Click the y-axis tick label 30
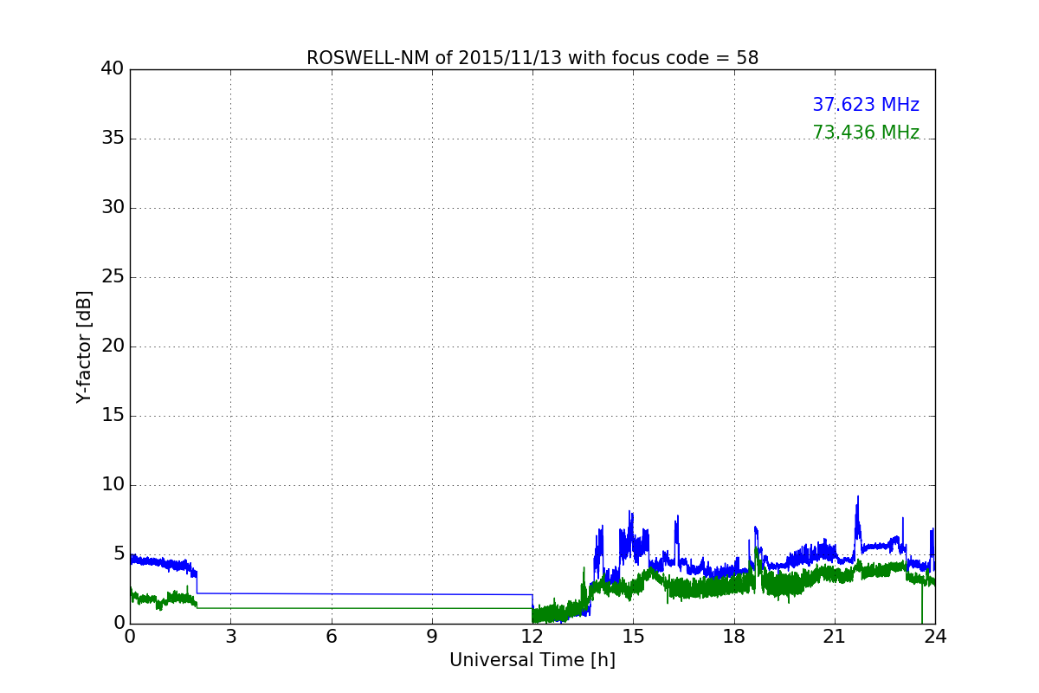Image resolution: width=1039 pixels, height=693 pixels. tap(113, 208)
